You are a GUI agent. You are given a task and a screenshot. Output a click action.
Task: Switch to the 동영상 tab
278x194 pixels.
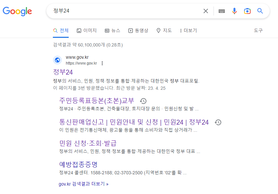tap(138, 31)
